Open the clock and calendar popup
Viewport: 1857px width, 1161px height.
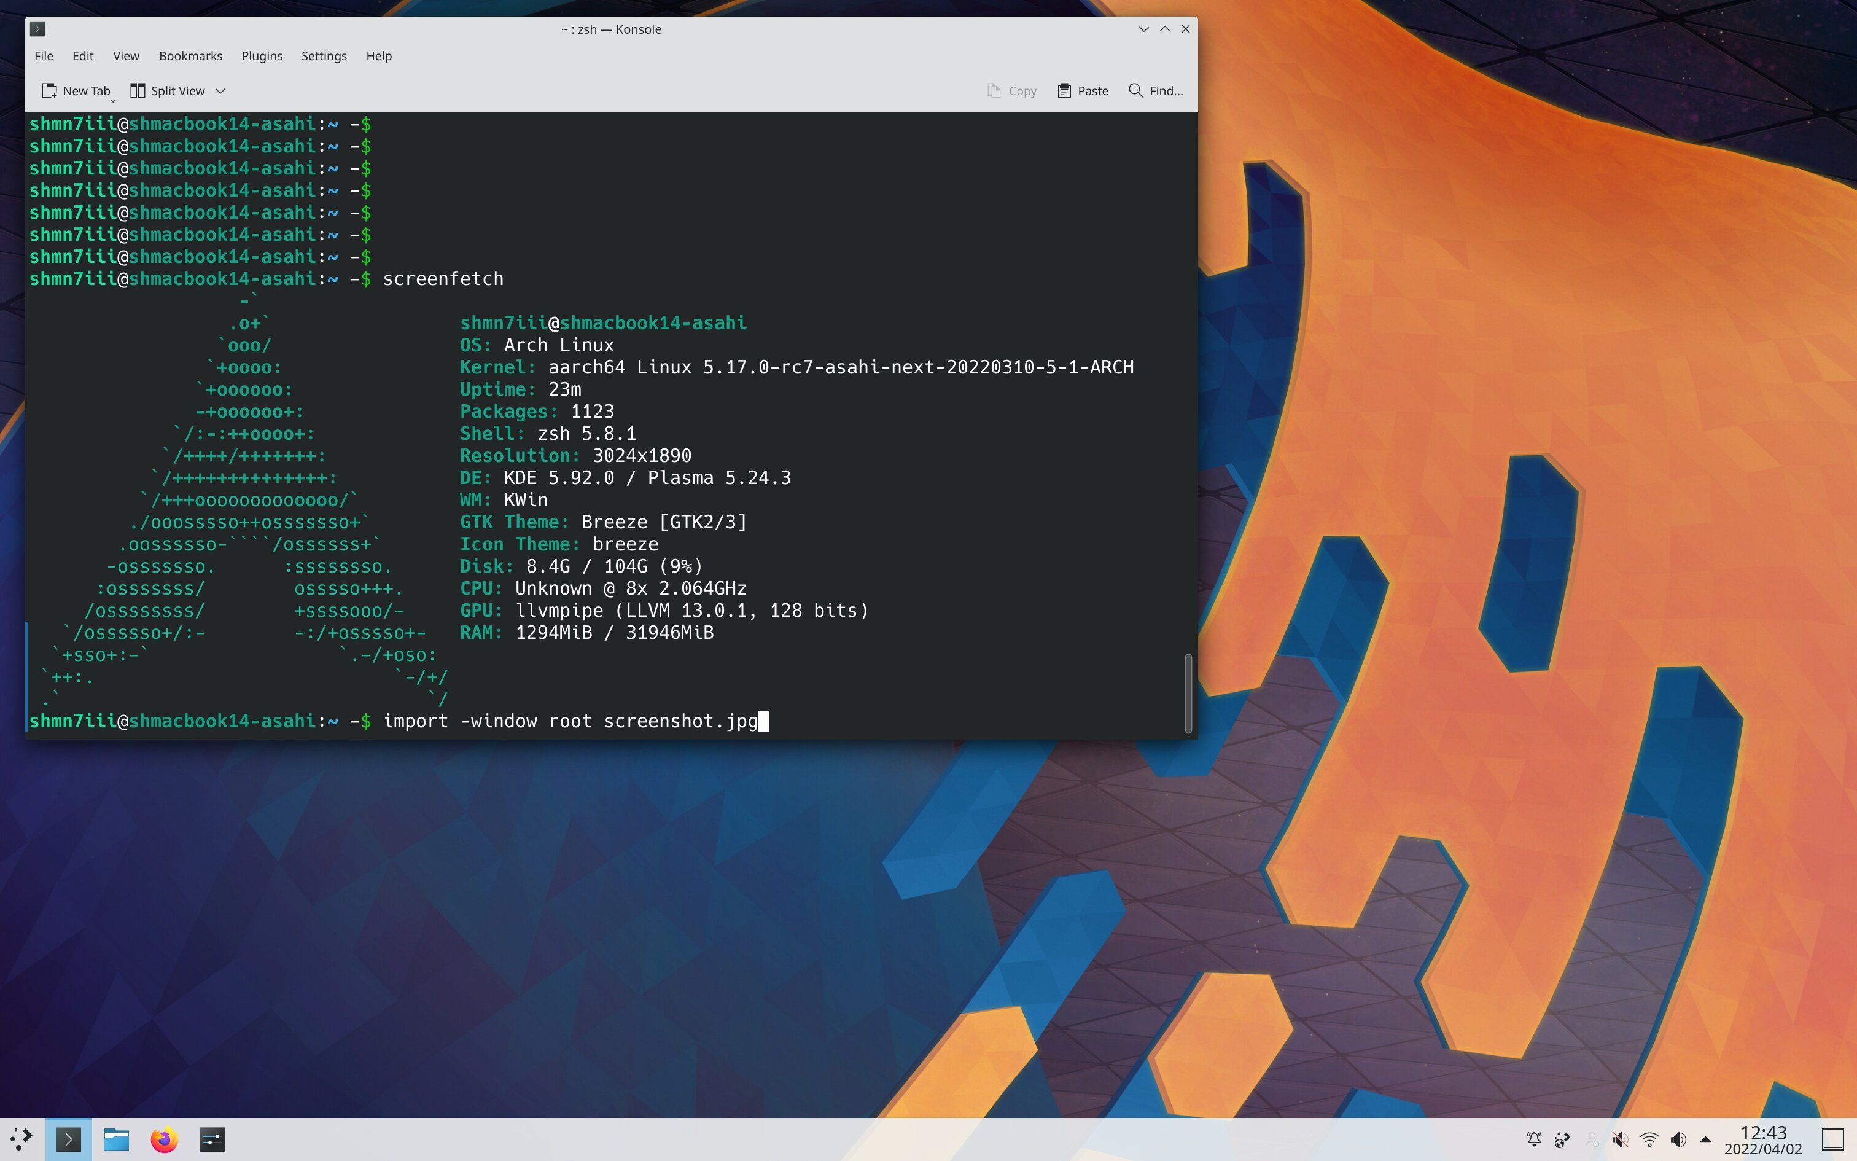coord(1762,1139)
